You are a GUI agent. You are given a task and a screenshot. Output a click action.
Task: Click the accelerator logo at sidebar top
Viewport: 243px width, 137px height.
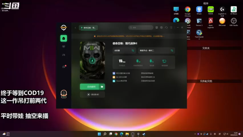click(x=63, y=28)
